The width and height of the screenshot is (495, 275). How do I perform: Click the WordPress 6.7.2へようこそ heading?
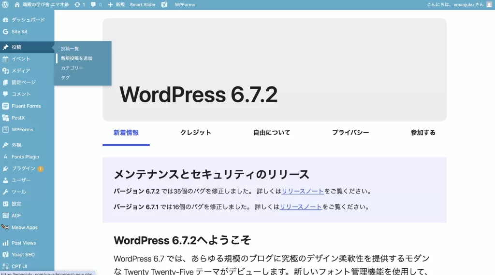182,240
